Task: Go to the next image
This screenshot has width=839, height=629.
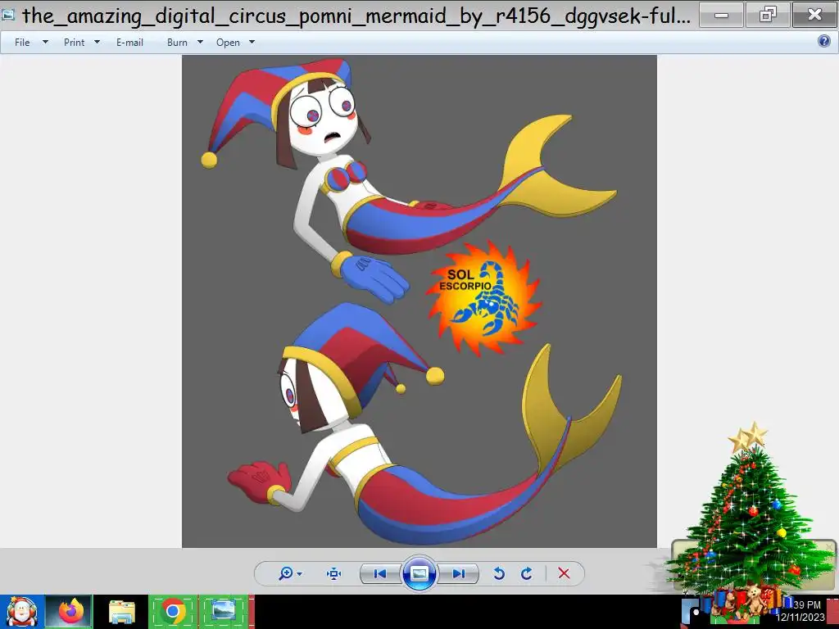Action: [x=459, y=574]
